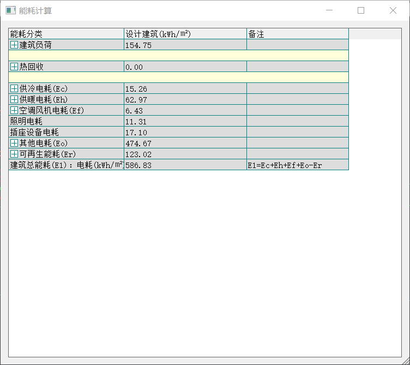410x365 pixels.
Task: Expand the 空调风机电耗(Ef) row
Action: click(14, 110)
